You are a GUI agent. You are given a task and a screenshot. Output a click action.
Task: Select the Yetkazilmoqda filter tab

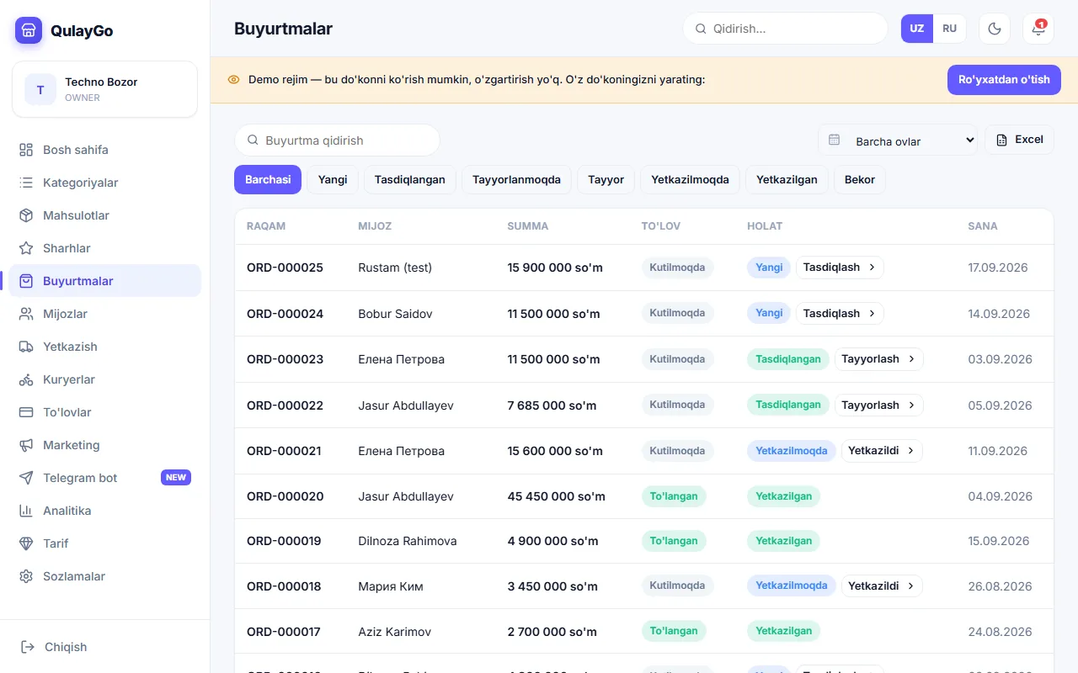pos(691,179)
